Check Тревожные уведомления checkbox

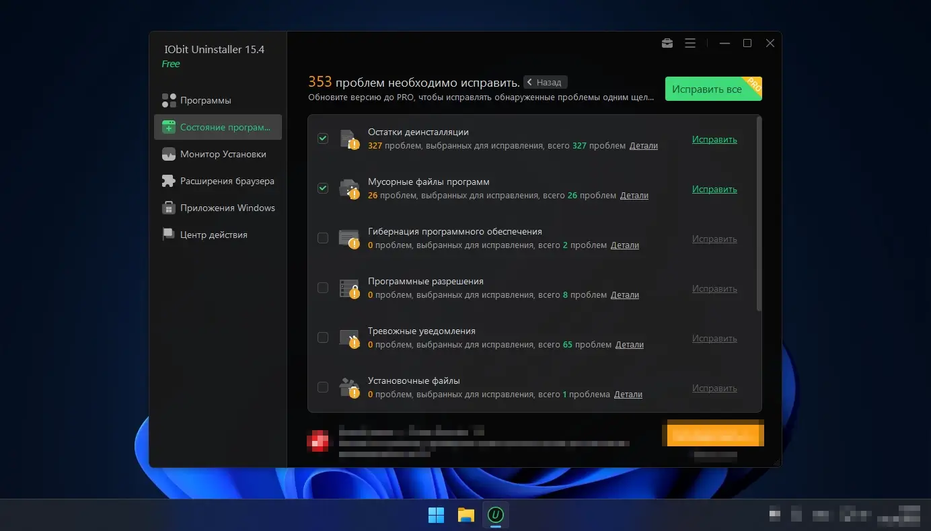coord(323,337)
